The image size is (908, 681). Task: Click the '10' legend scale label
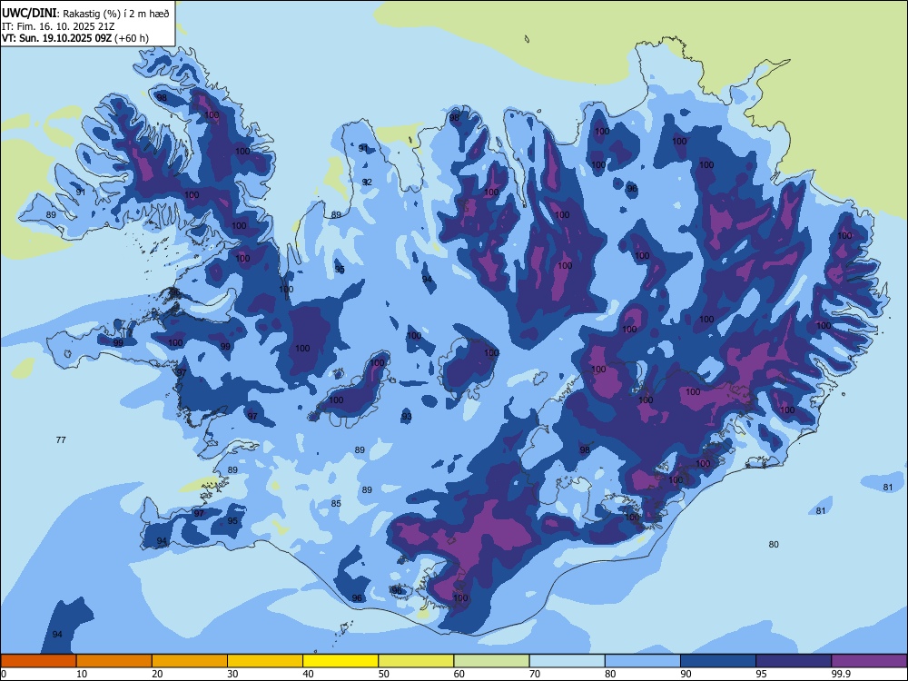point(82,674)
